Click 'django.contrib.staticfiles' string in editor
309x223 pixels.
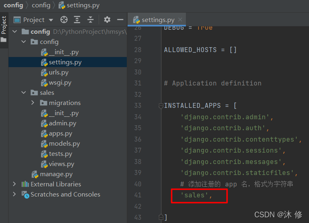click(237, 173)
